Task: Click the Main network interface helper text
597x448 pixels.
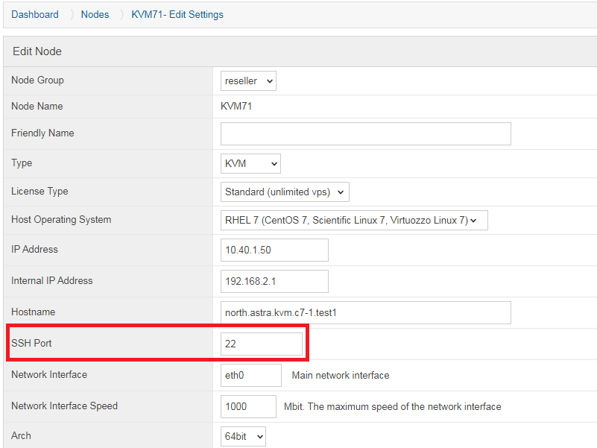Action: click(340, 375)
